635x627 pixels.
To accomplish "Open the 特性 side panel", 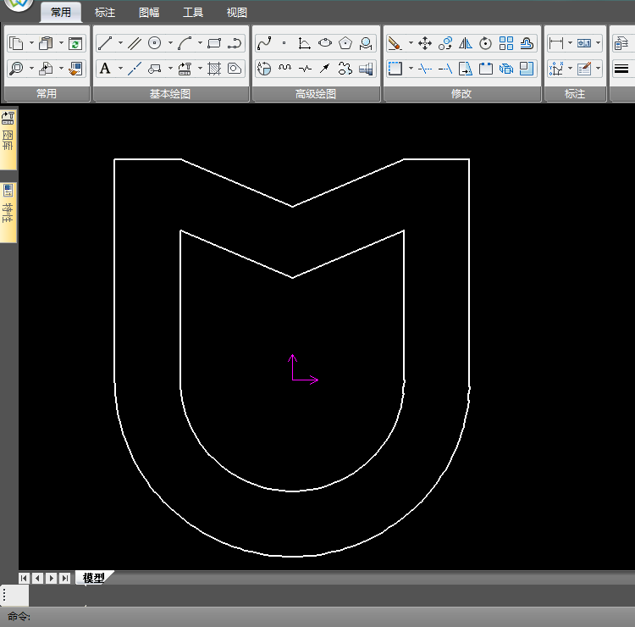I will pyautogui.click(x=8, y=213).
